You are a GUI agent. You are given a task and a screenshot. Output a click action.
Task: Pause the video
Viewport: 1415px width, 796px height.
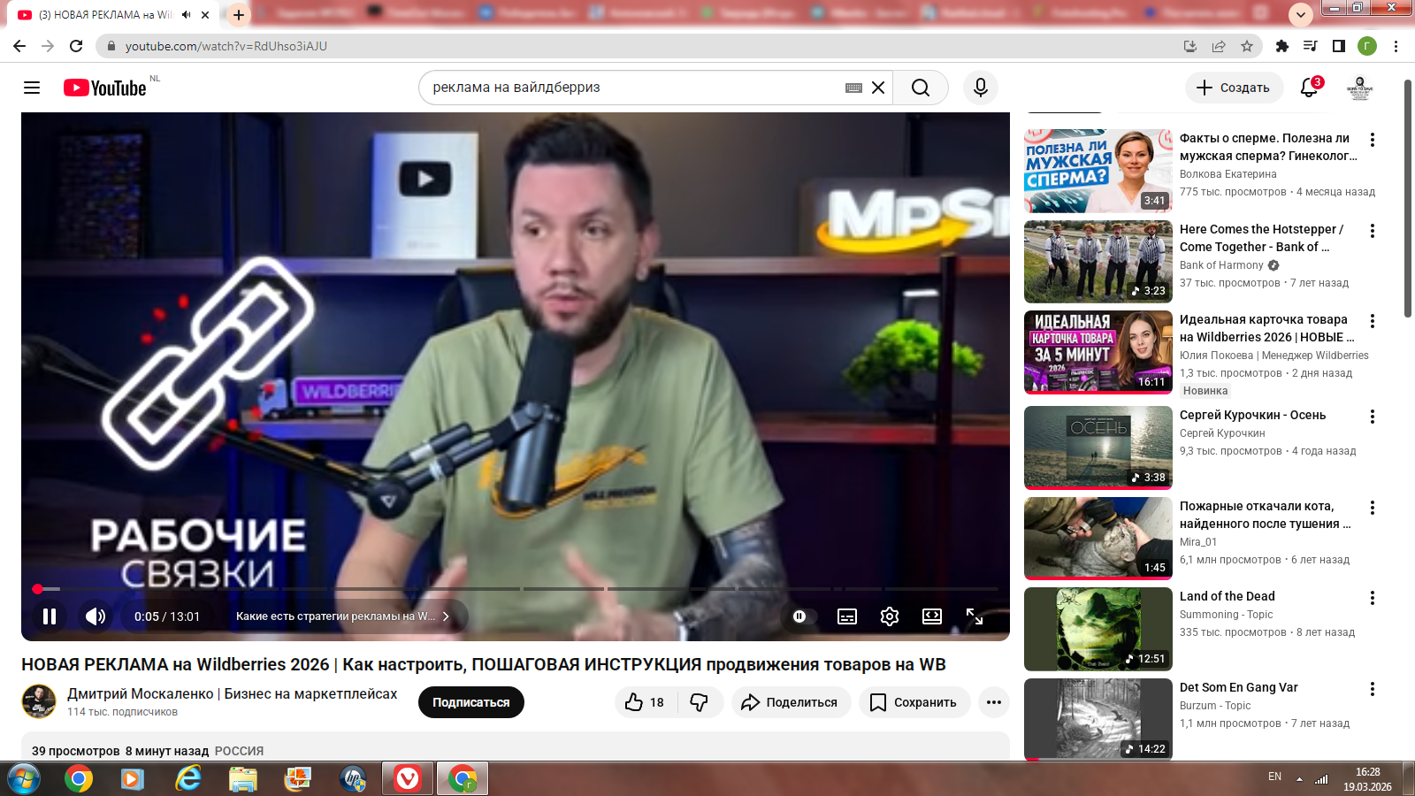pyautogui.click(x=50, y=616)
